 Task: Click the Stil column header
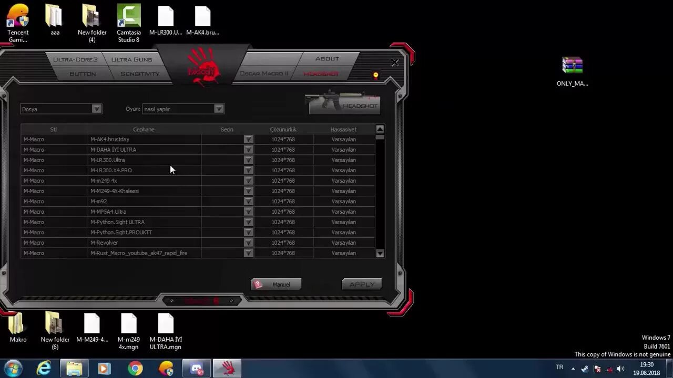(x=54, y=129)
